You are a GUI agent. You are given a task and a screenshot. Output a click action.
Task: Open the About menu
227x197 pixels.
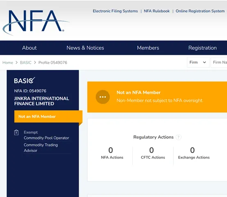(x=30, y=48)
